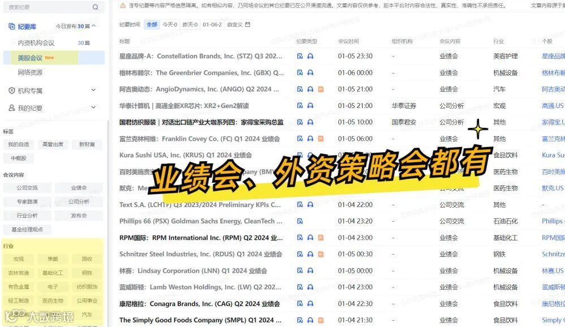
Task: Open the Kura Sushi USA Q1 2024 title
Action: point(186,156)
